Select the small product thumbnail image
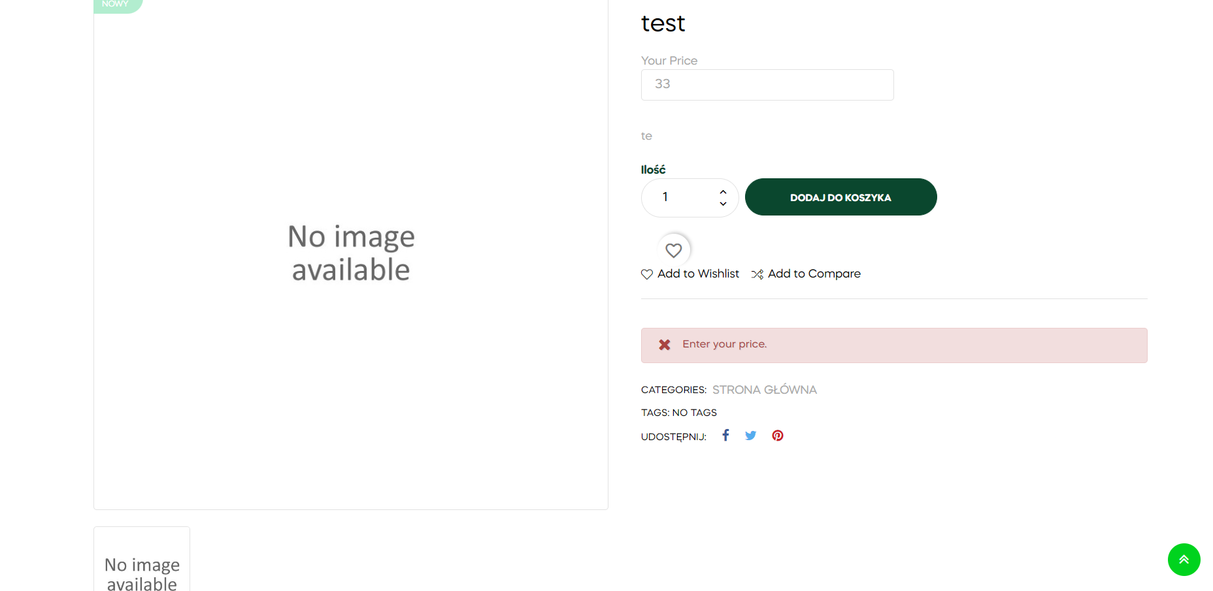Viewport: 1213px width, 591px height. click(x=142, y=562)
